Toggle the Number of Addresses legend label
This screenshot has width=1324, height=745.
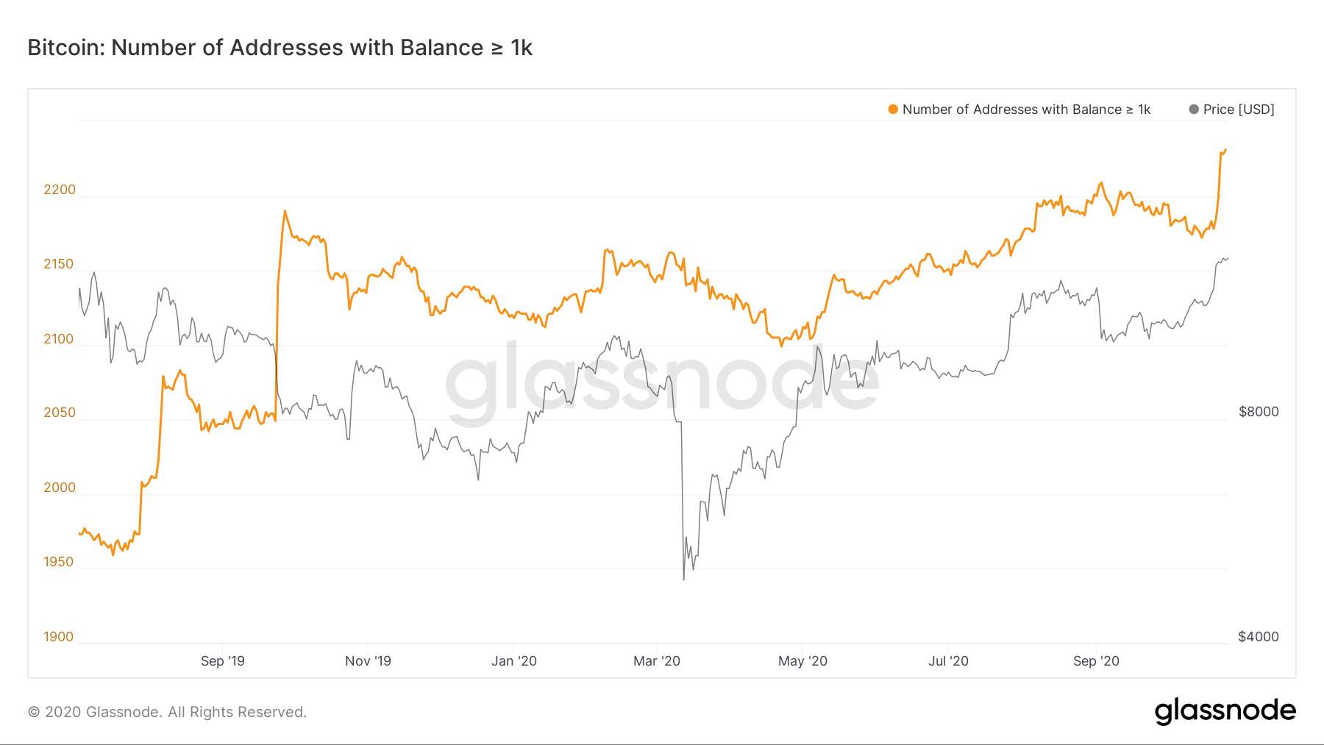click(1026, 110)
